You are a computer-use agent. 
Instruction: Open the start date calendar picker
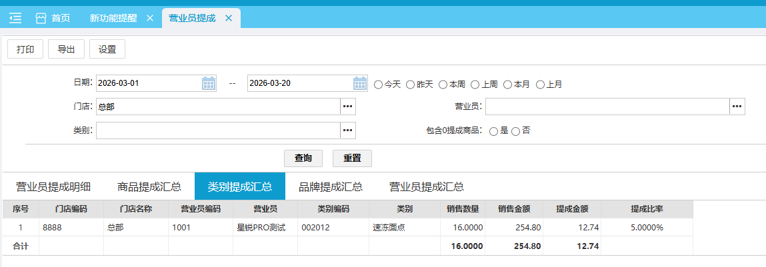pos(209,83)
